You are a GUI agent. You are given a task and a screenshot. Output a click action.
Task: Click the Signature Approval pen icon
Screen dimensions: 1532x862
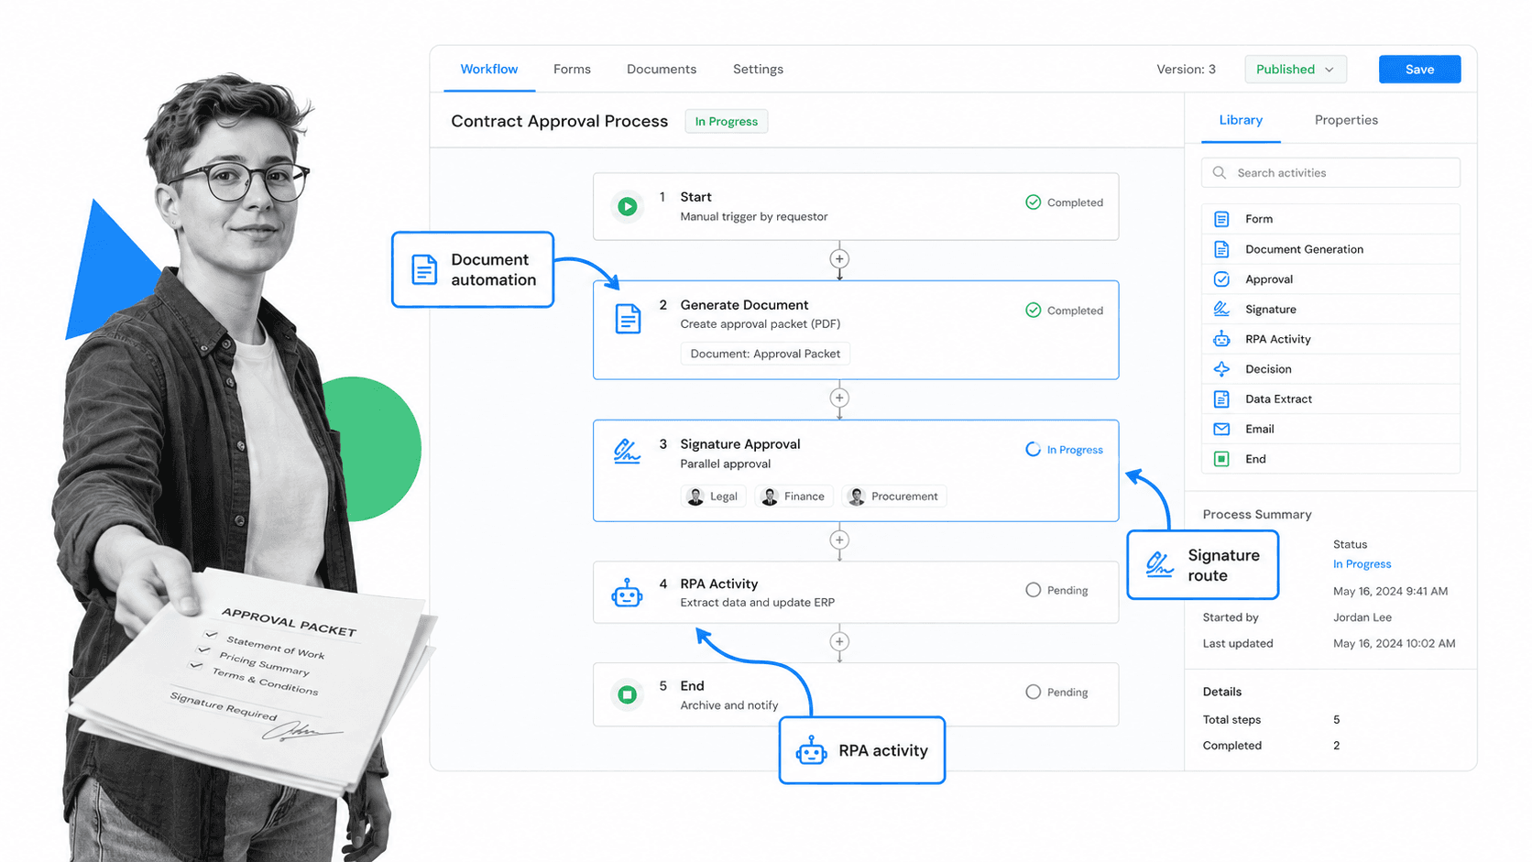pyautogui.click(x=628, y=451)
